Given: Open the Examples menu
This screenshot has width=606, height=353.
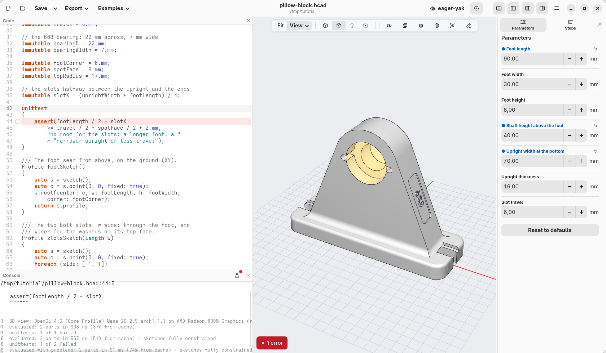Looking at the screenshot, I should [114, 8].
